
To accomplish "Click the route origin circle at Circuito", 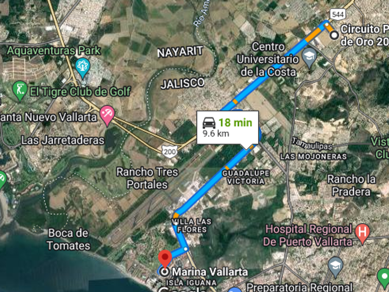I will (334, 35).
